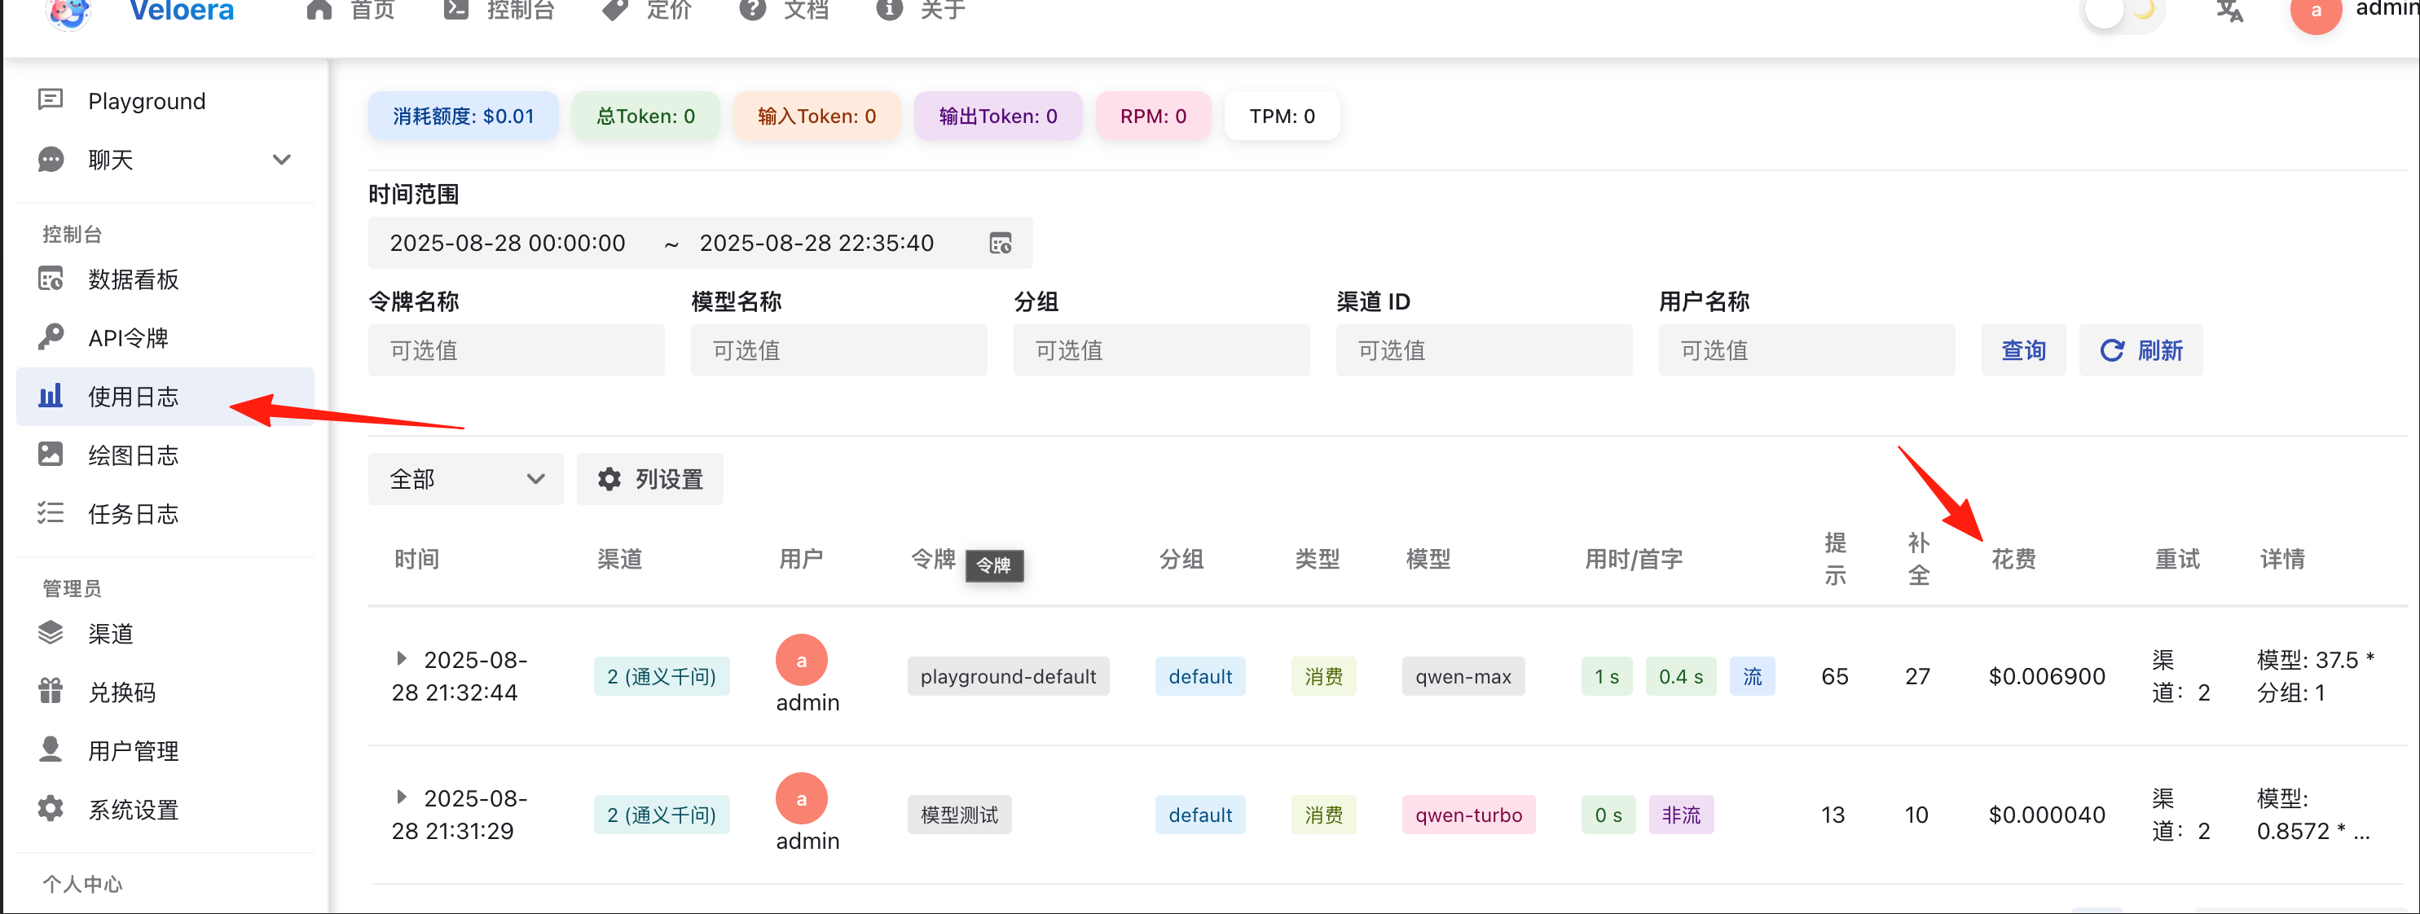Open the calendar icon in date range
The width and height of the screenshot is (2420, 914).
[1001, 244]
